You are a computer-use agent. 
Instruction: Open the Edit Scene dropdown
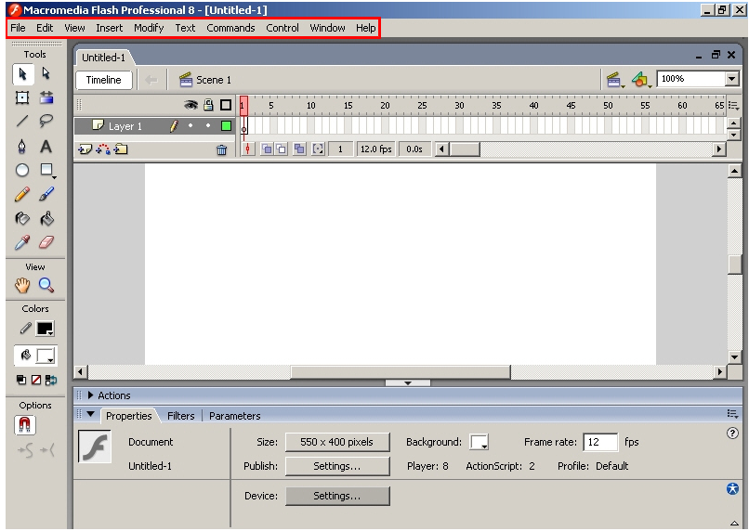click(x=616, y=80)
